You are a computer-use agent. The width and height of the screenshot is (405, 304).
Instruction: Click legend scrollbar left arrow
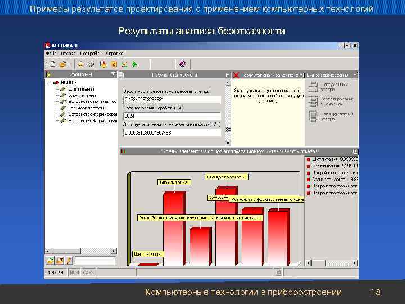(308, 263)
